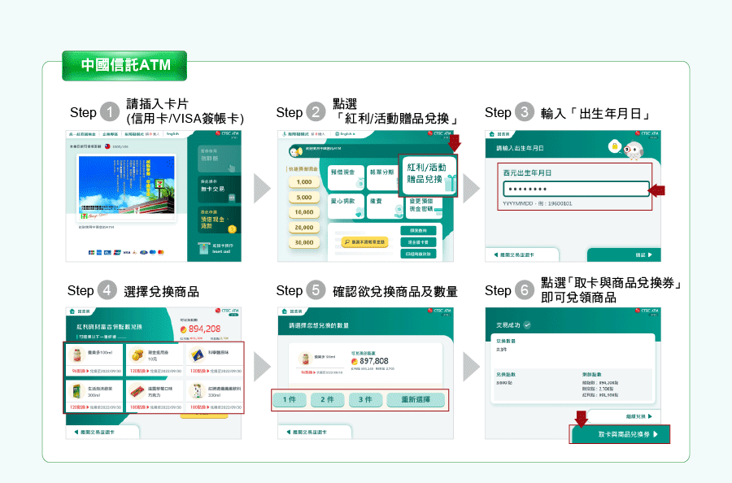
Task: Select the blue snack bag product in Step 4
Action: coord(214,359)
